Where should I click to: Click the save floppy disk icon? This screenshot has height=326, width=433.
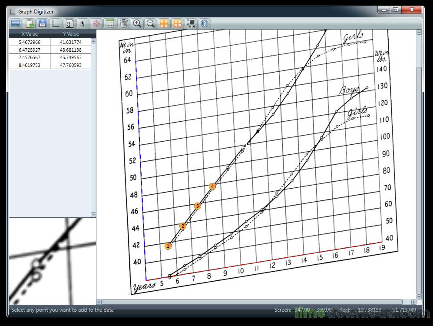[x=43, y=24]
